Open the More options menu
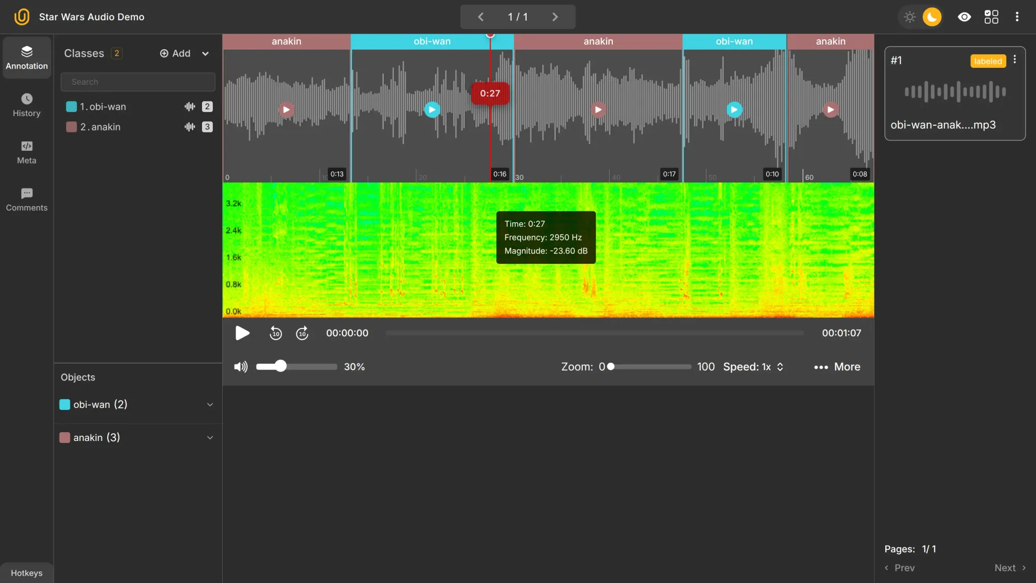 tap(837, 367)
